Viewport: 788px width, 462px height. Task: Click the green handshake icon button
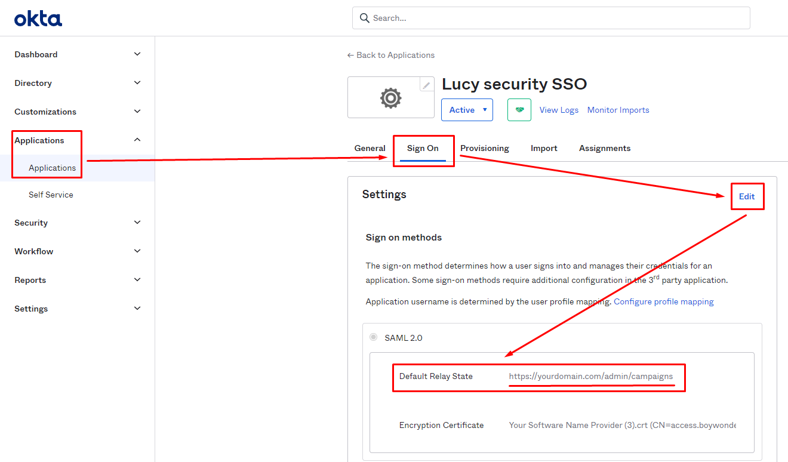click(519, 110)
